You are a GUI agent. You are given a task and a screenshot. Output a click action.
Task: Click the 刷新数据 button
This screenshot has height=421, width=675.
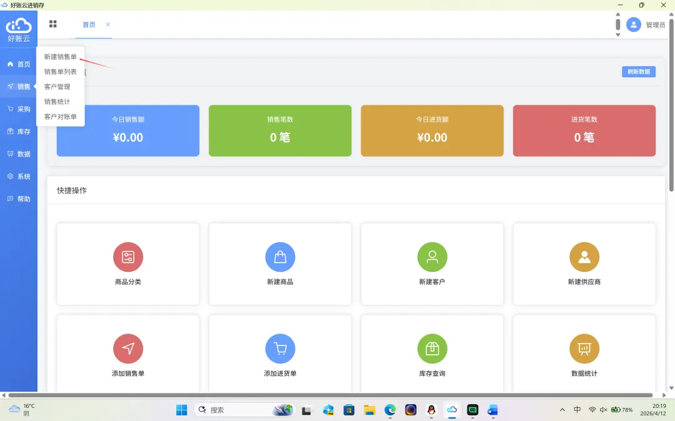(x=638, y=72)
